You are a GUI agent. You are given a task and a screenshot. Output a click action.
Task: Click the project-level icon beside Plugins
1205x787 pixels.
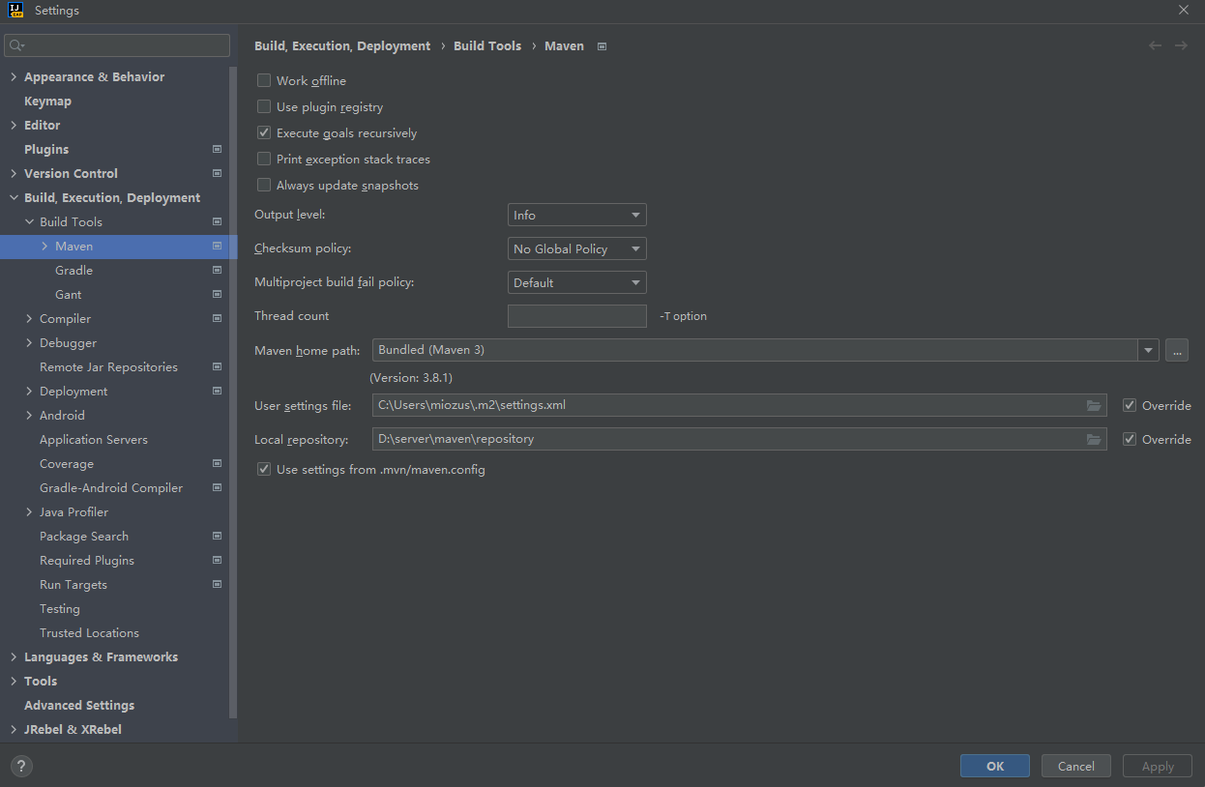[x=217, y=149]
